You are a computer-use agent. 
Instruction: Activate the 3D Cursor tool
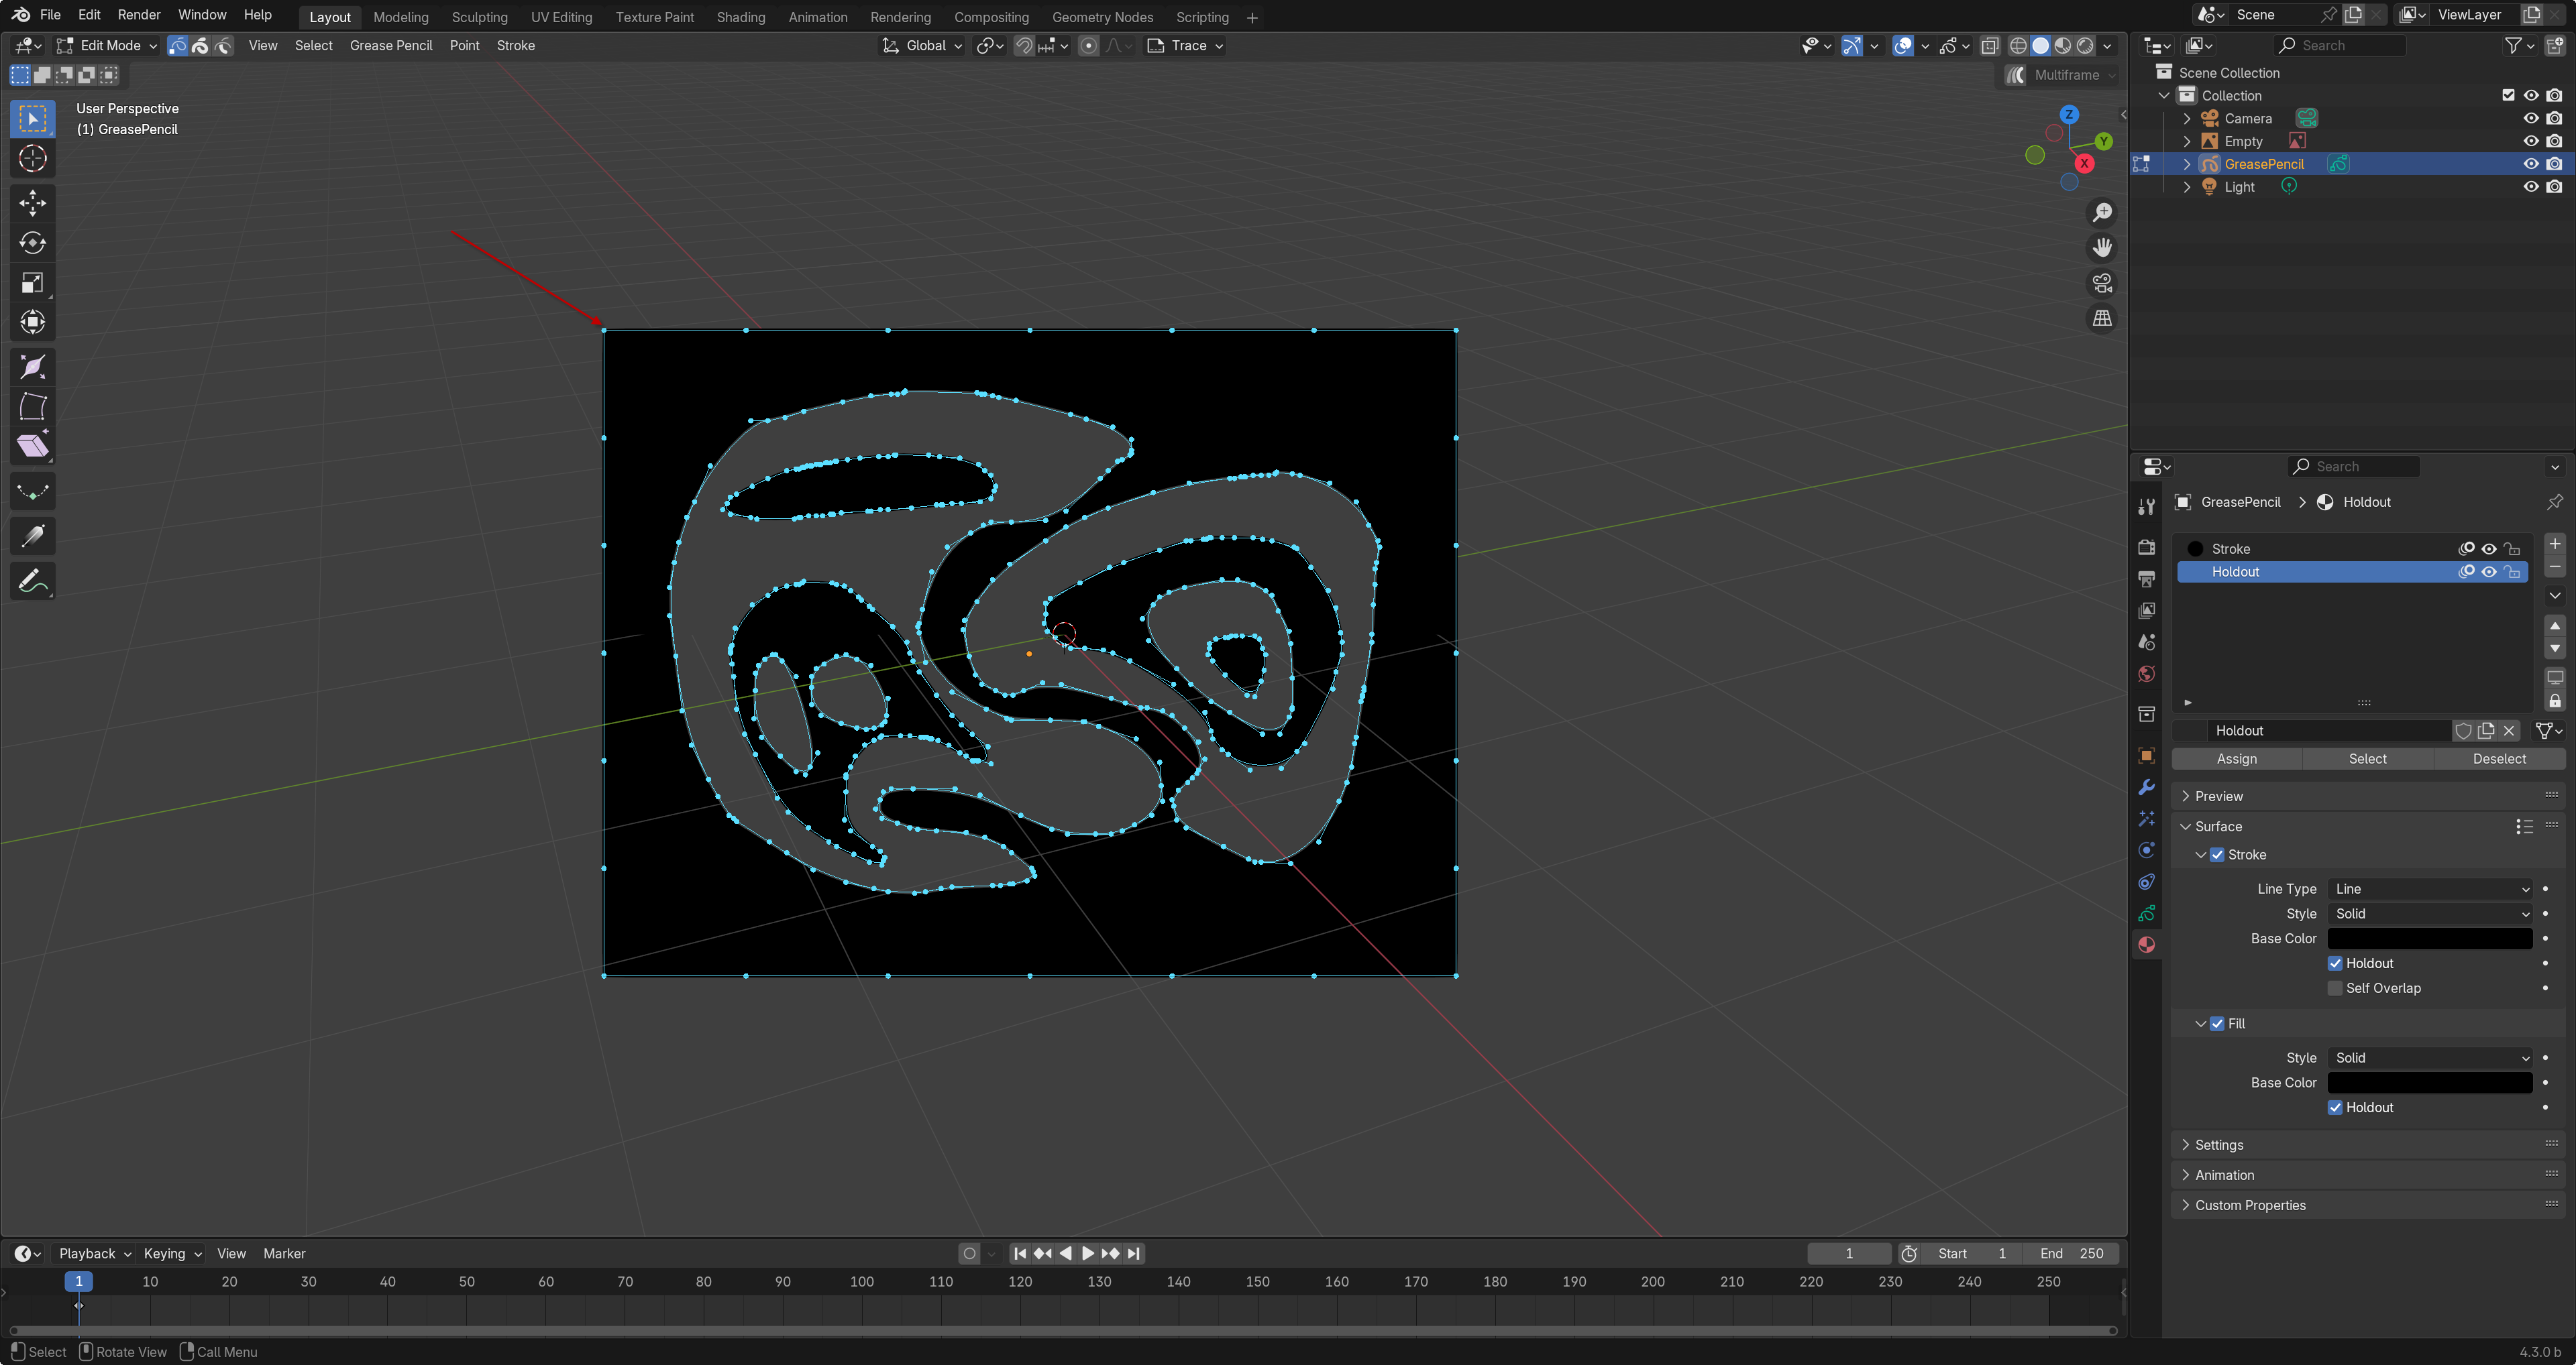[32, 159]
